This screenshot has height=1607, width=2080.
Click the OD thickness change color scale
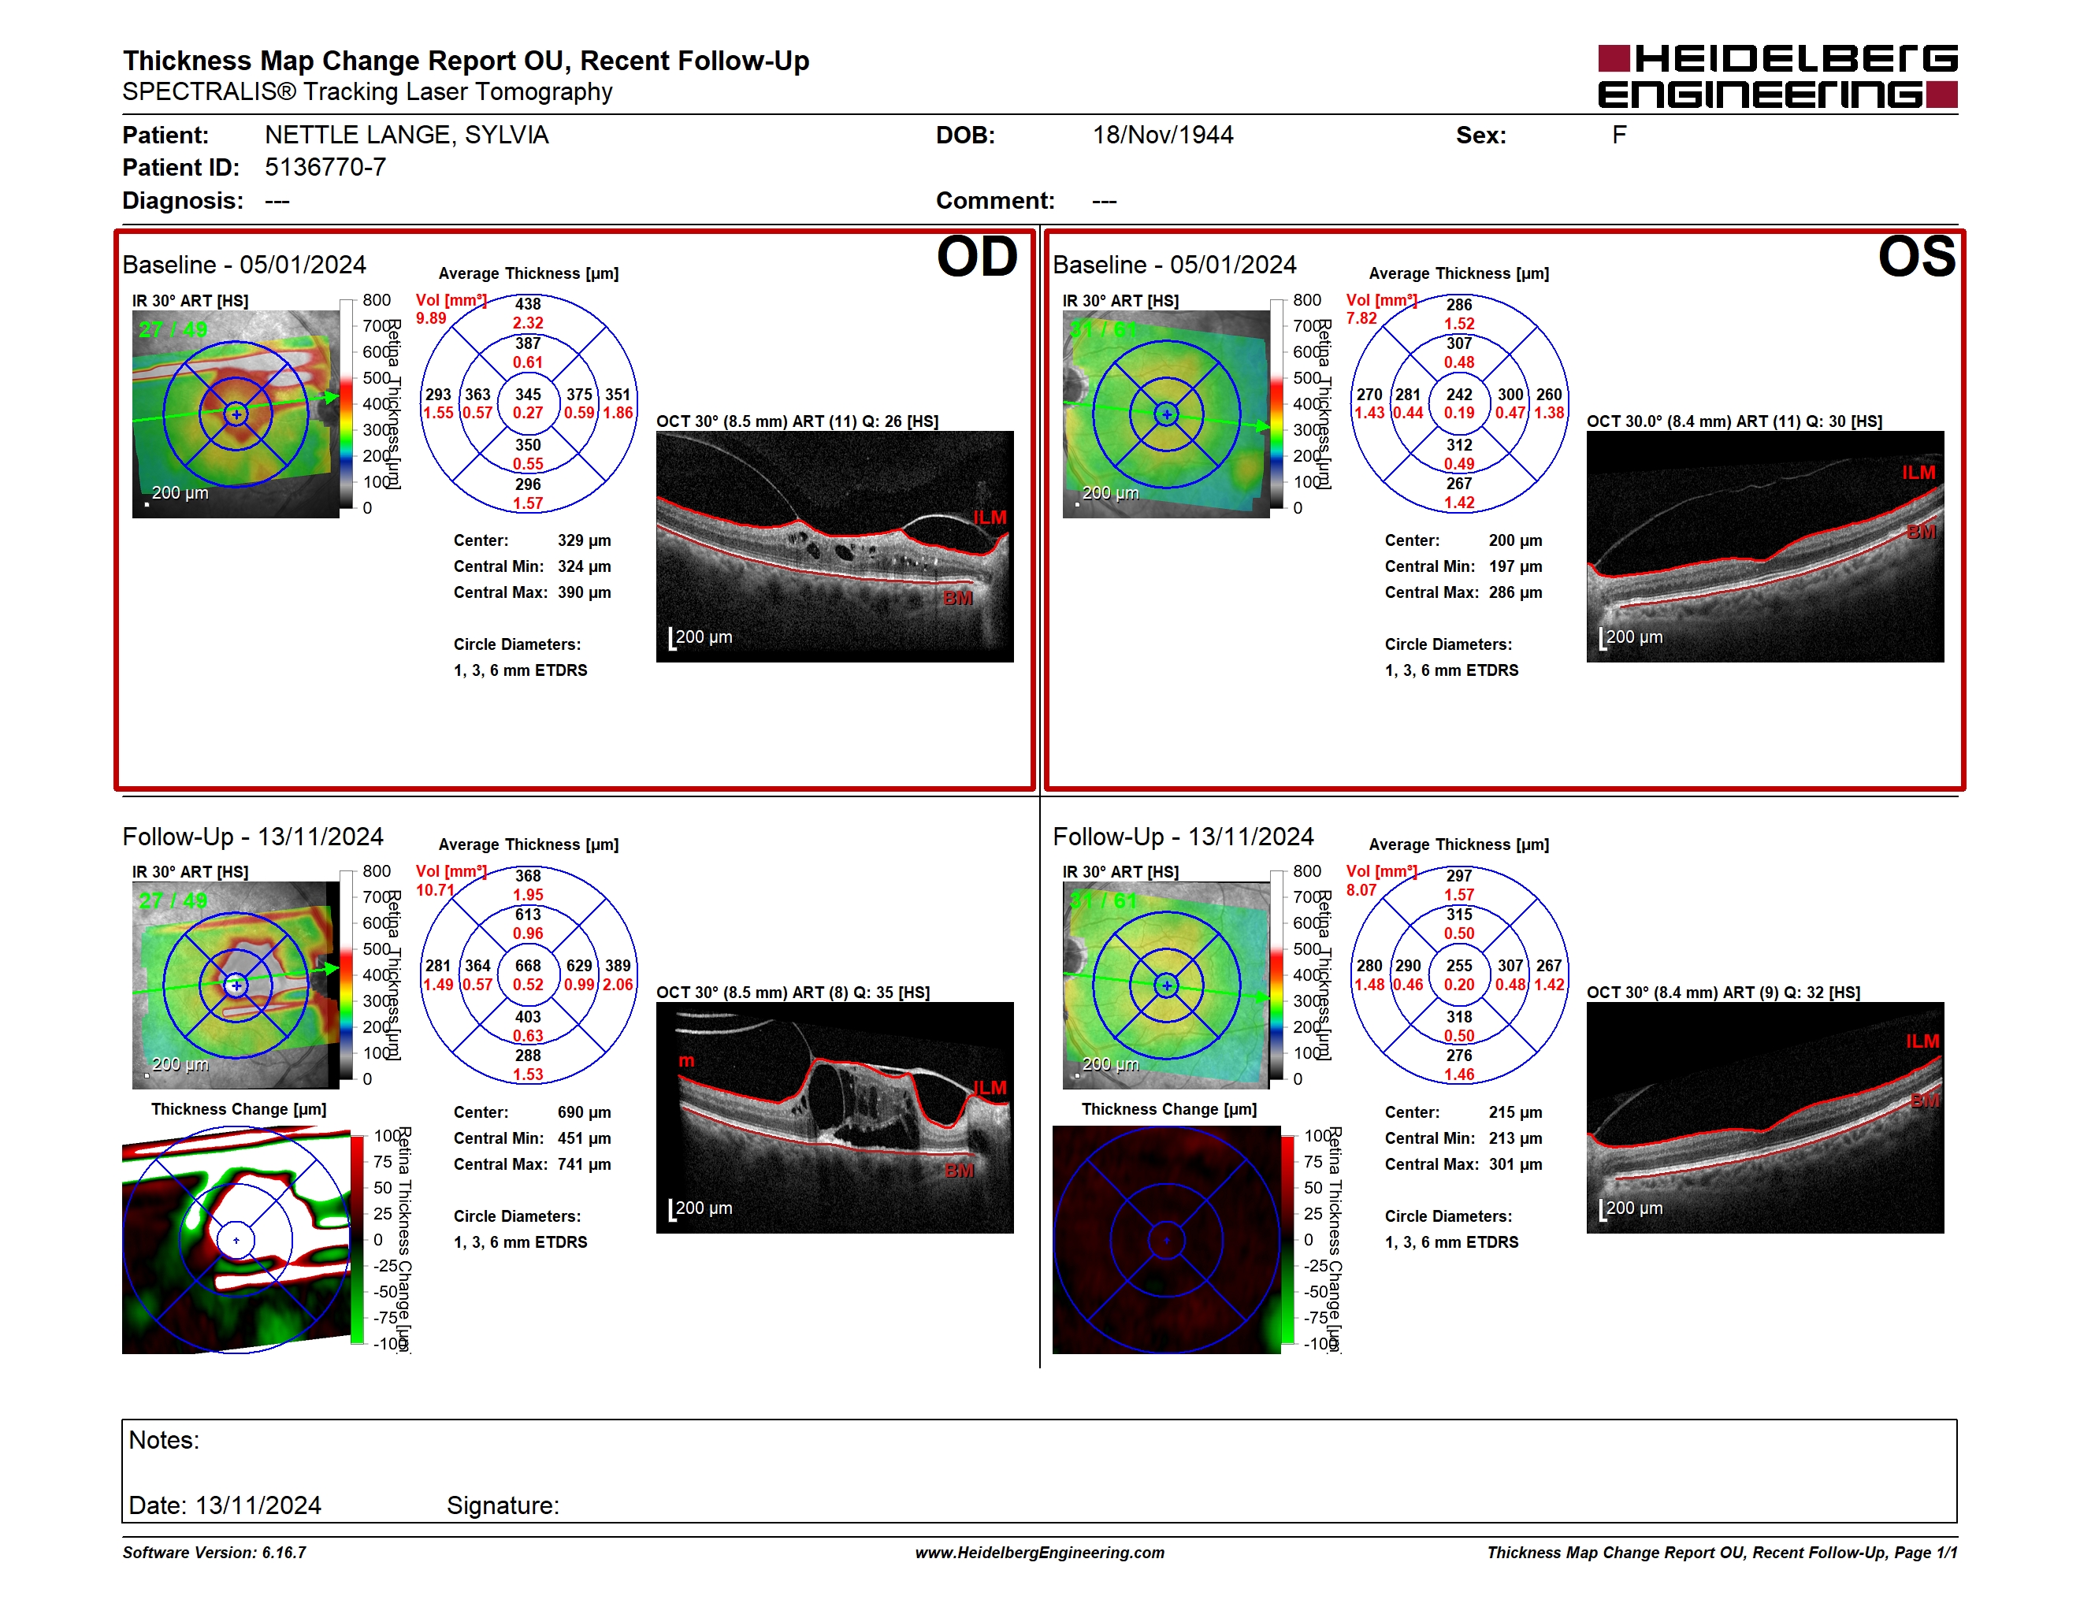pos(357,1240)
